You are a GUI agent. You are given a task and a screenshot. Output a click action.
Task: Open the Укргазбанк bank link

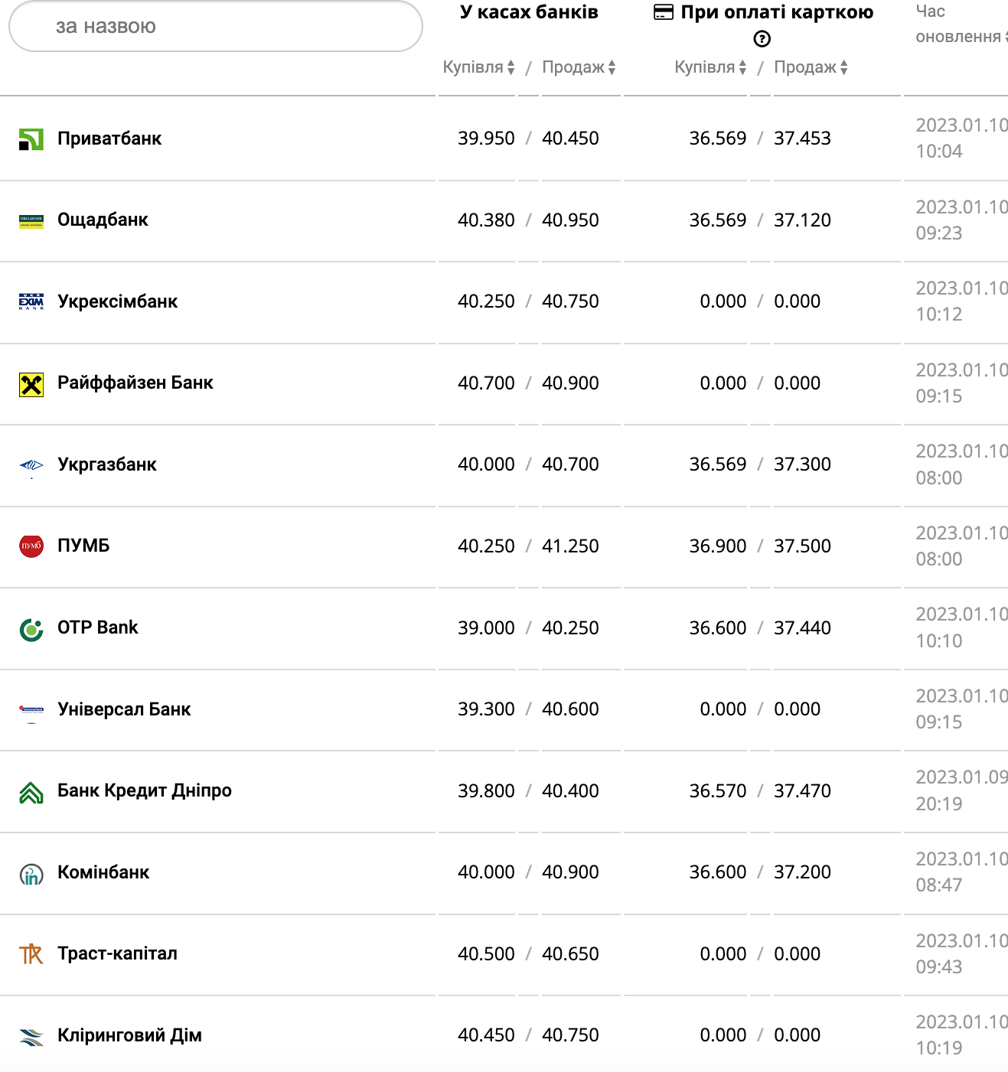point(107,464)
